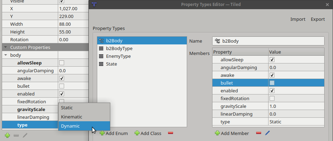Remove custom property with gray minus icon
333x141 pixels.
16,135
